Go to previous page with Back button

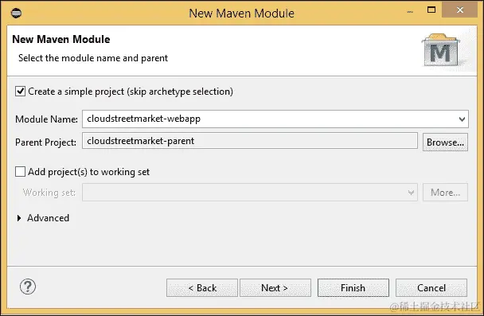(202, 288)
